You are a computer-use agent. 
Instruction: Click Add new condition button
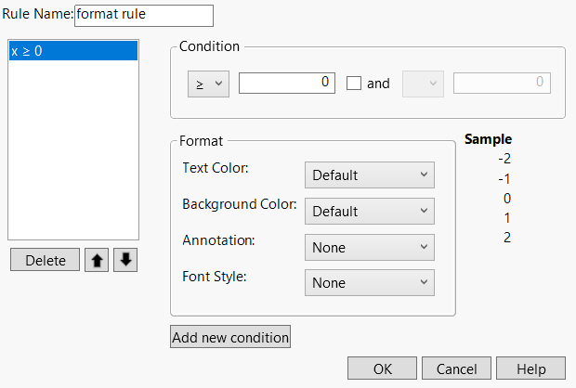point(230,337)
